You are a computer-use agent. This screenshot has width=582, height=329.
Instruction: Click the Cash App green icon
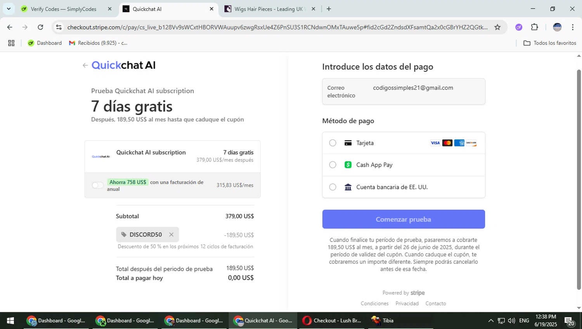coord(348,165)
